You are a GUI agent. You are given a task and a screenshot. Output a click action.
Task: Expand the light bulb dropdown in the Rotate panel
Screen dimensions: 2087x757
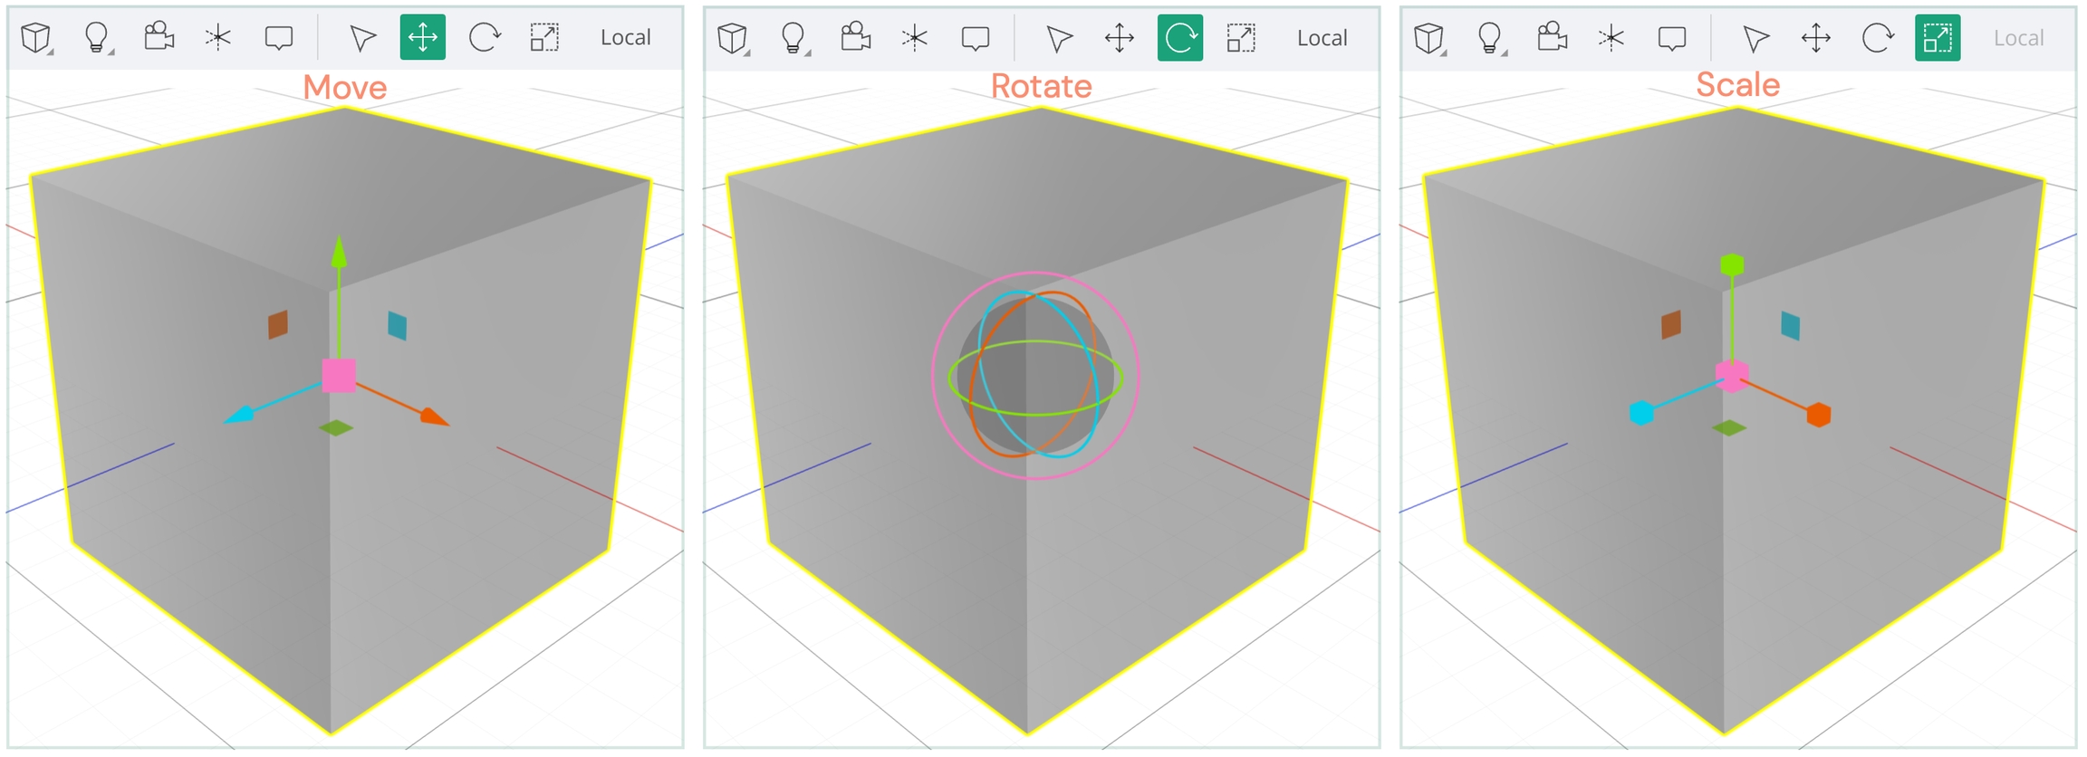click(x=793, y=38)
